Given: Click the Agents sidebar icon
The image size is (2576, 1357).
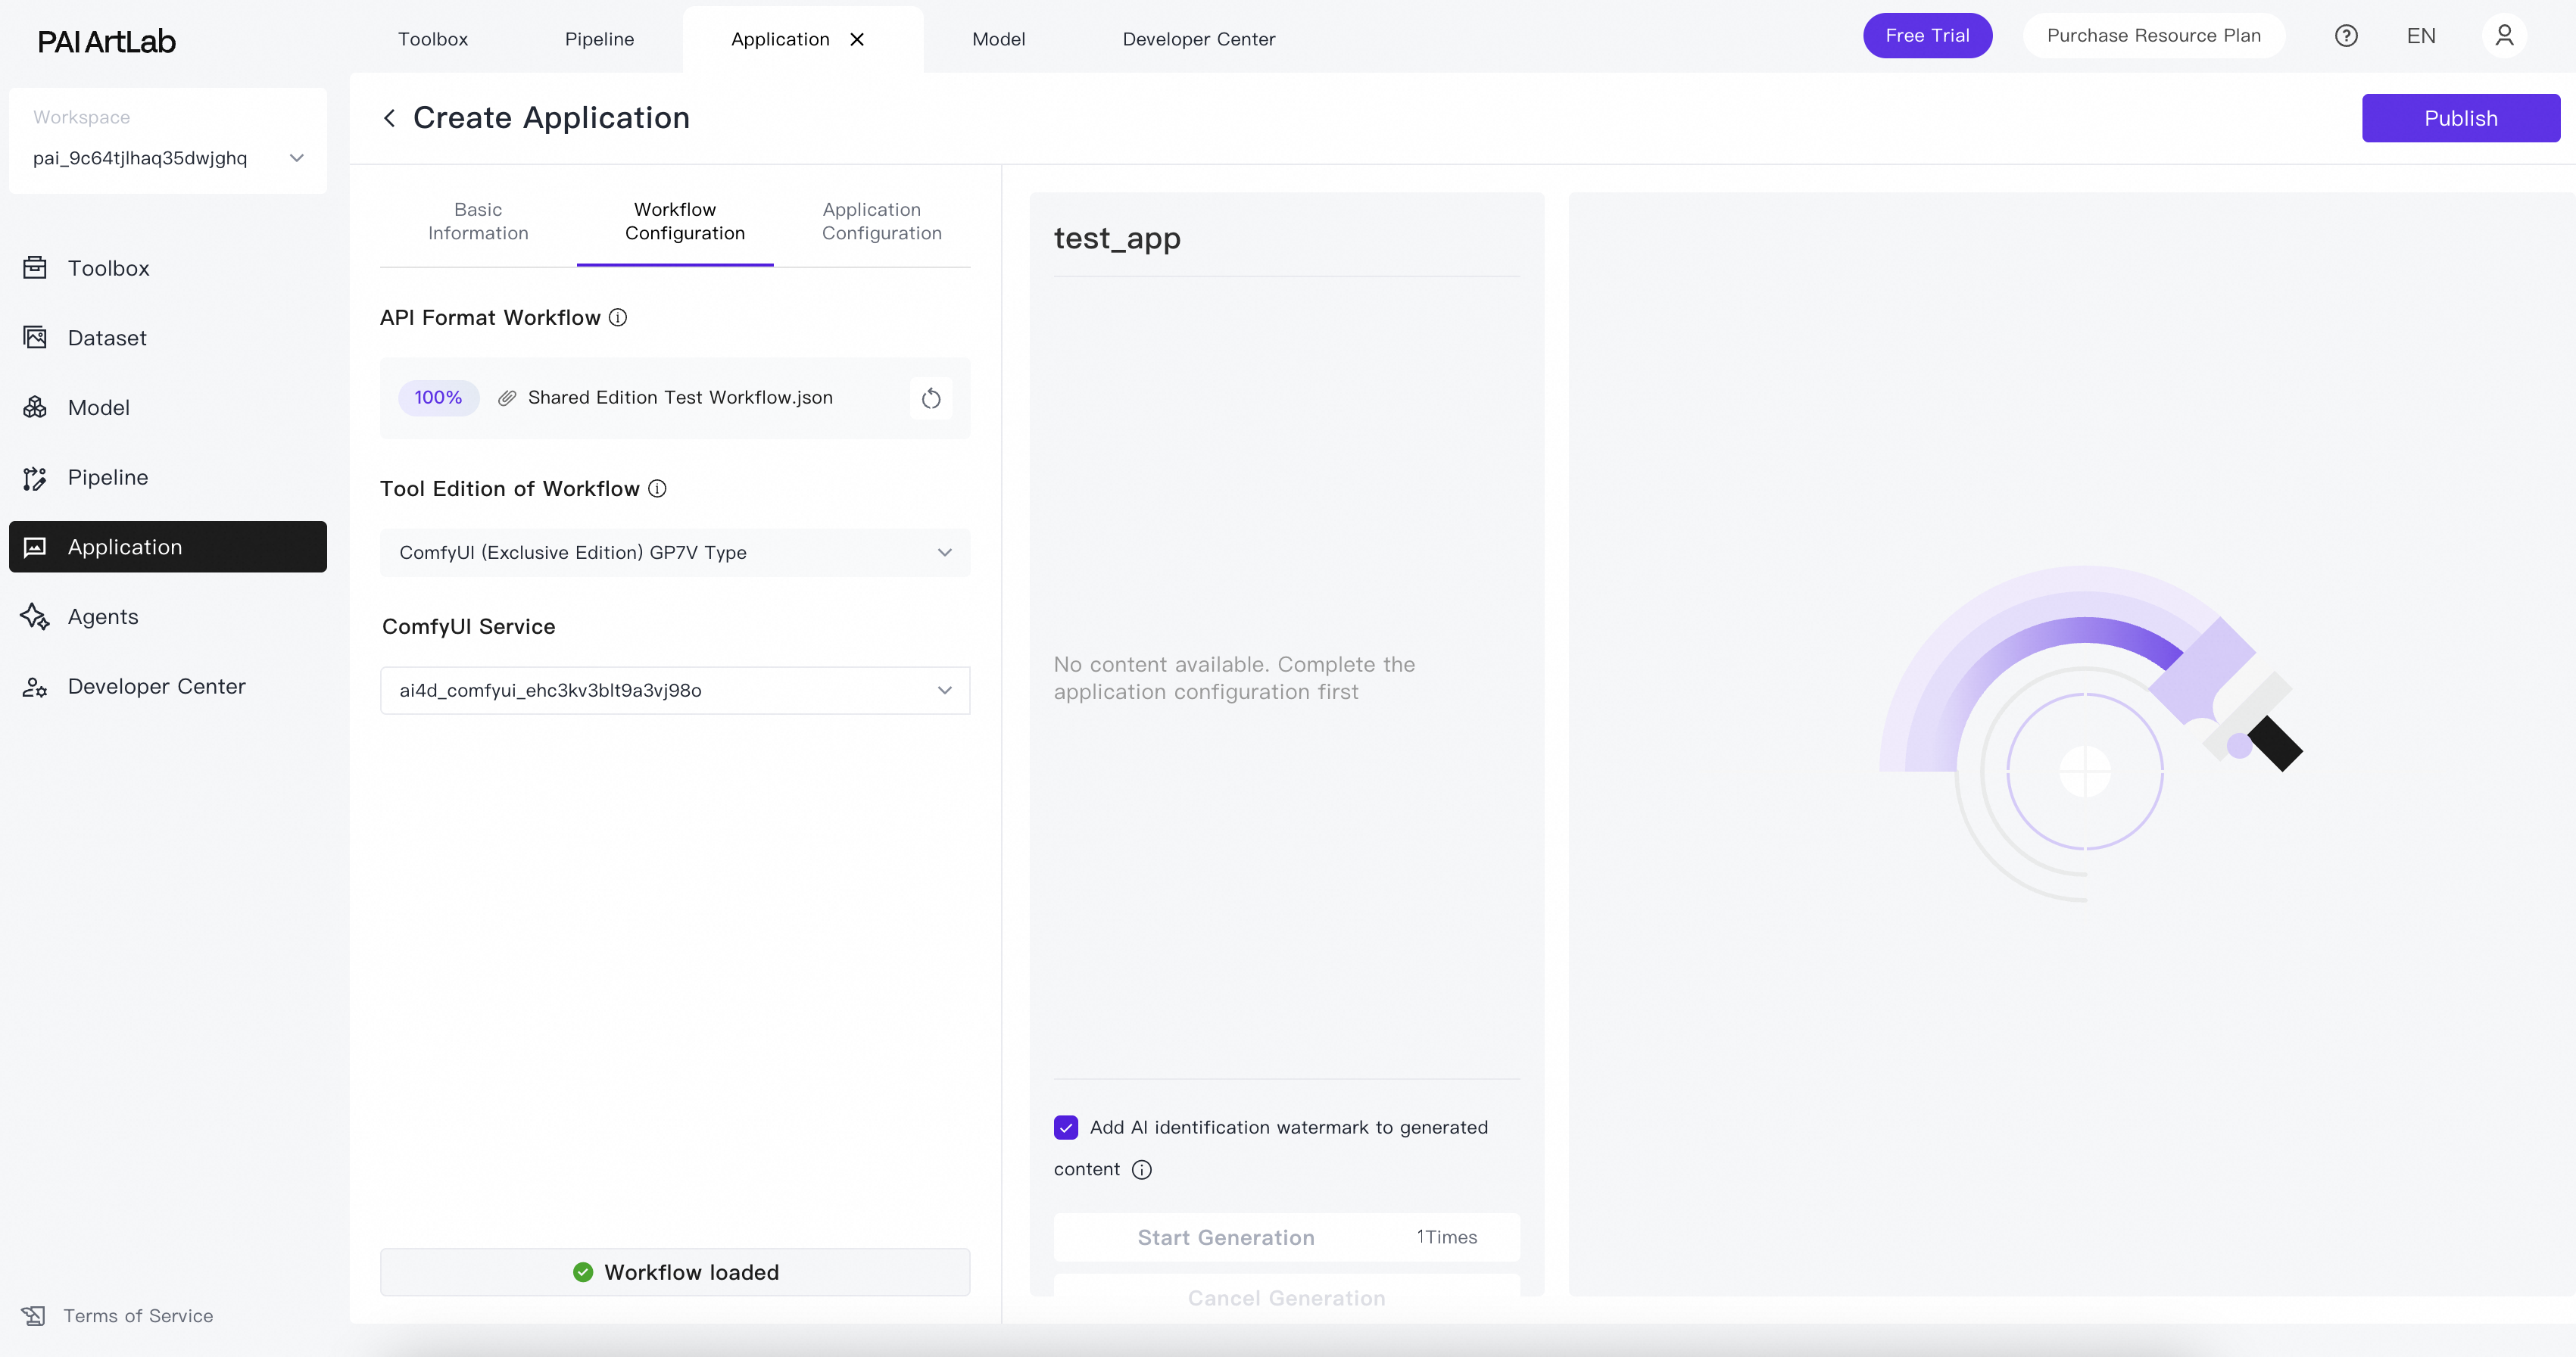Looking at the screenshot, I should point(35,617).
